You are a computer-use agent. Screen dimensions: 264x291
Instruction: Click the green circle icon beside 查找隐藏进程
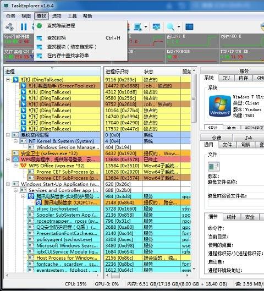[39, 26]
